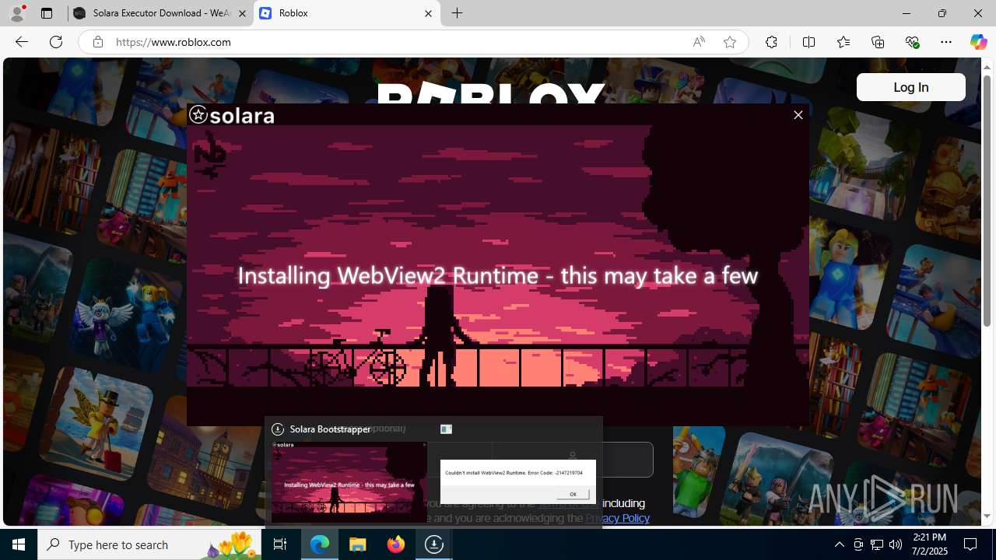Click the error thumbnail in Solara Bootstrapper preview
The height and width of the screenshot is (560, 996).
click(x=518, y=481)
